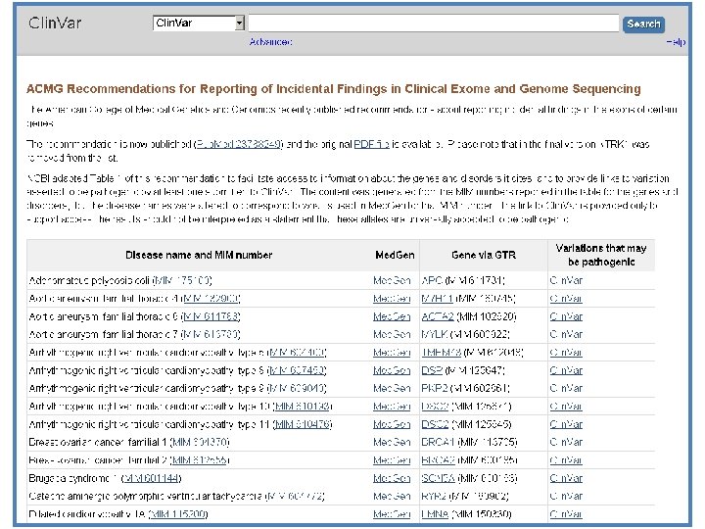Open MIM link for cardiomyopathy type 11
Screen dimensions: 705x529
pos(303,424)
